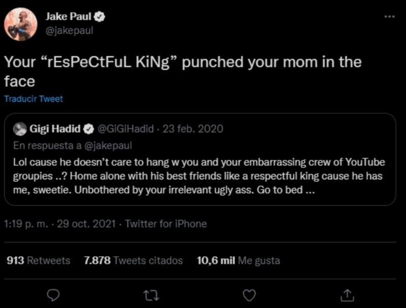This screenshot has height=308, width=406.
Task: Click Gigi Hadid's verified badge
Action: click(x=88, y=129)
